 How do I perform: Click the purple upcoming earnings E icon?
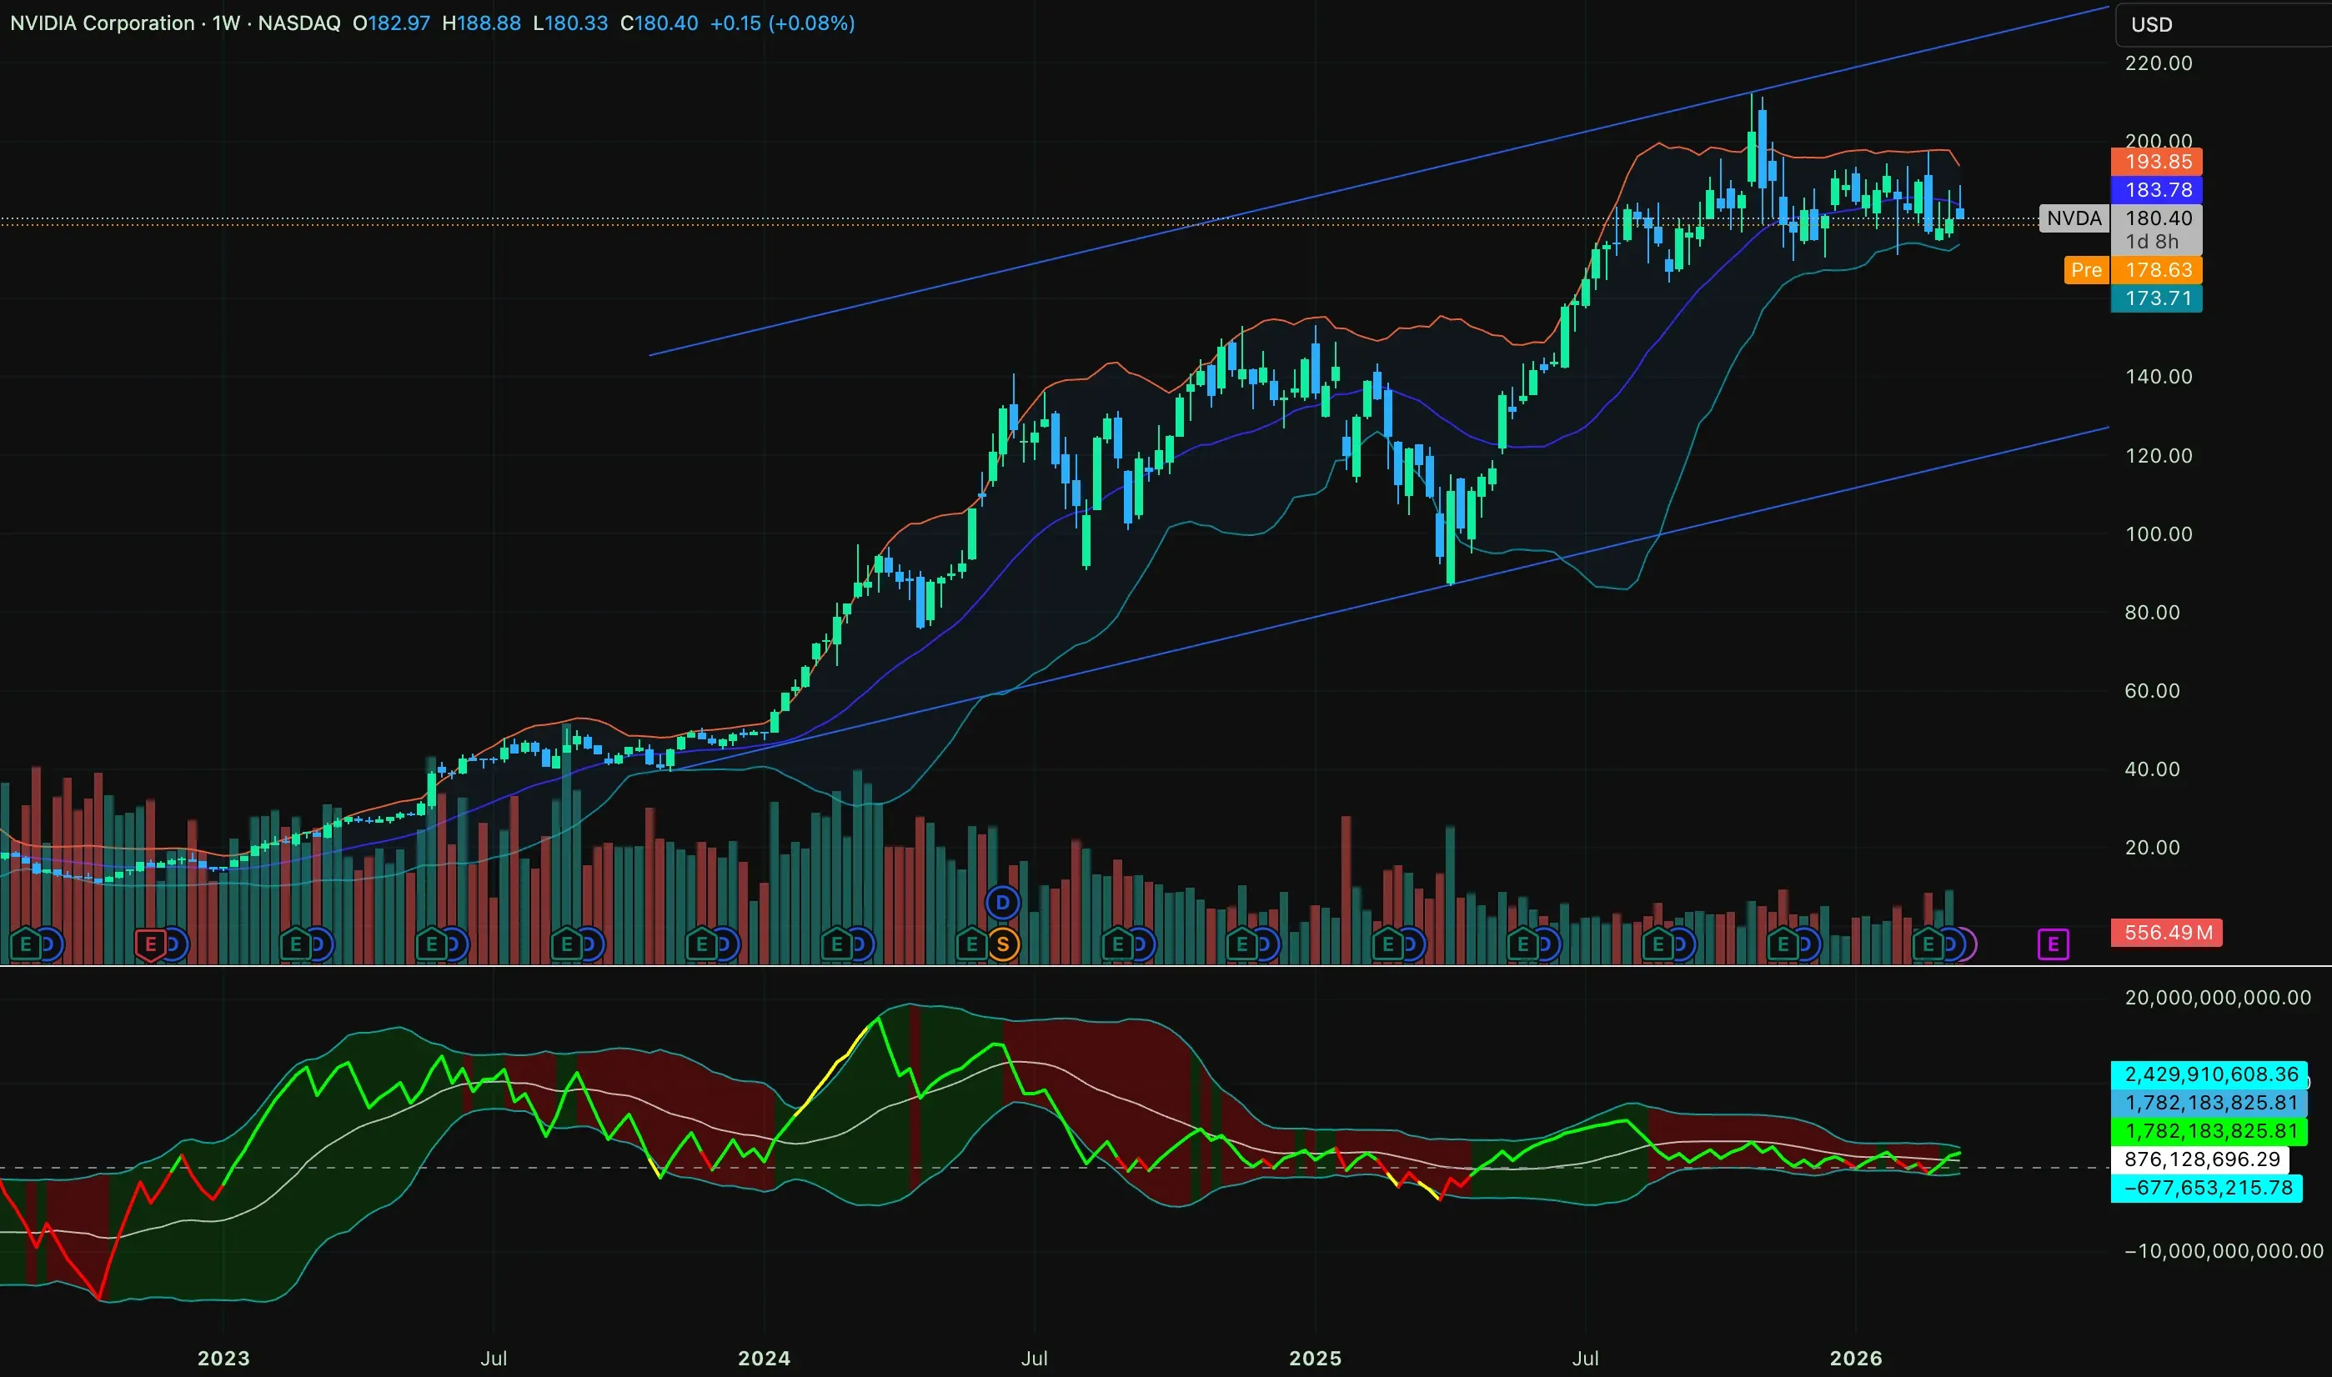click(2053, 944)
